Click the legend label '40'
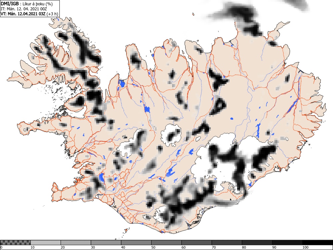Screen dimensions: 333x250 point(123,247)
